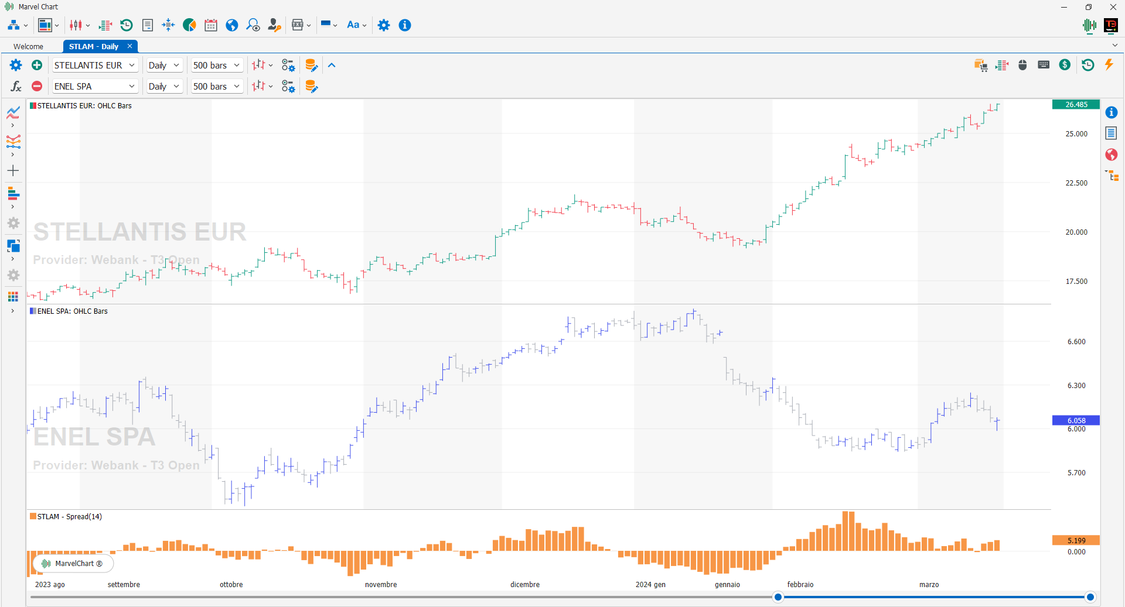Select the horizontal bars profile icon in left sidebar
The image size is (1125, 607).
pyautogui.click(x=13, y=193)
